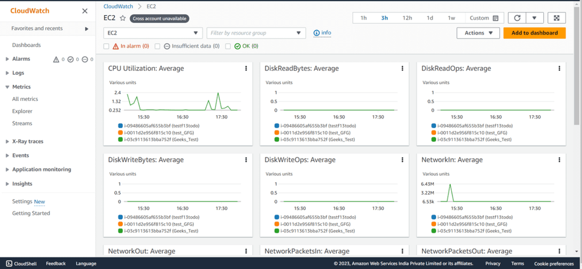Open All metrics in the sidebar

[25, 99]
